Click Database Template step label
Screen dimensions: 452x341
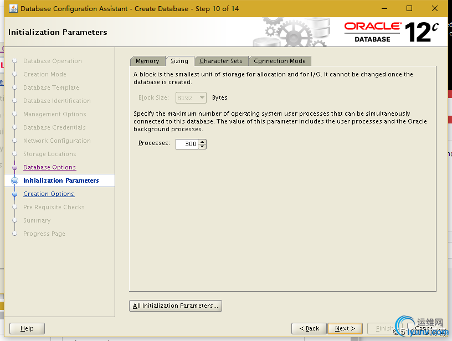coord(51,87)
